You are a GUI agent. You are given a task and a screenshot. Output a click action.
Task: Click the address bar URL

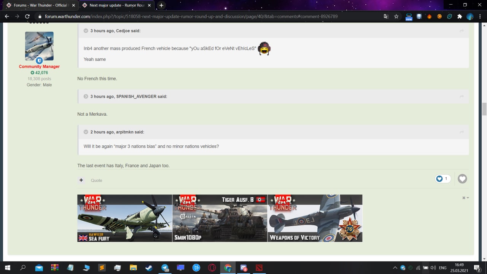coord(191,16)
